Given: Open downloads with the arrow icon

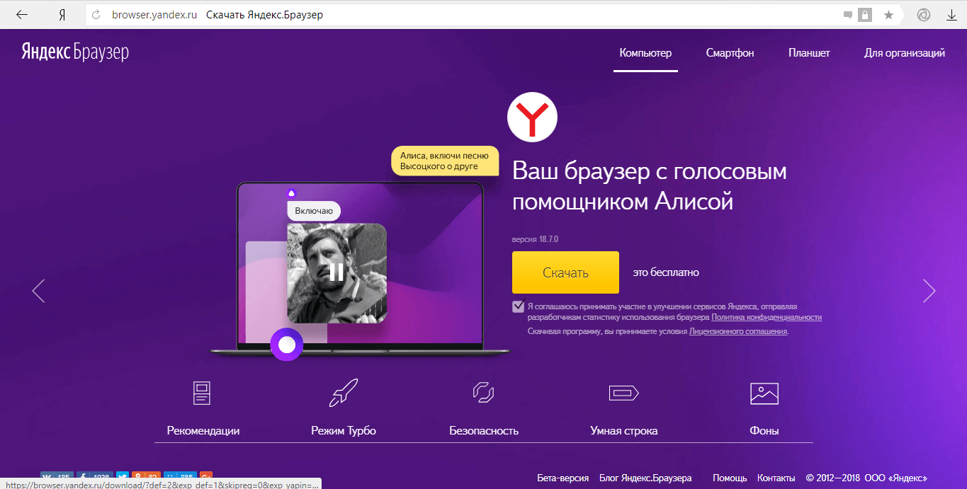Looking at the screenshot, I should tap(951, 15).
